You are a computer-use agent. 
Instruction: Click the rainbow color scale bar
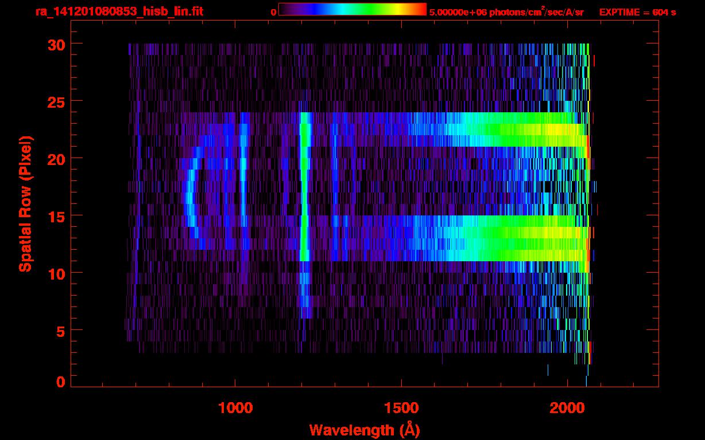click(352, 10)
